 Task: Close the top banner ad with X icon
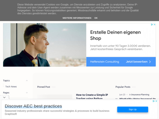pos(154,25)
